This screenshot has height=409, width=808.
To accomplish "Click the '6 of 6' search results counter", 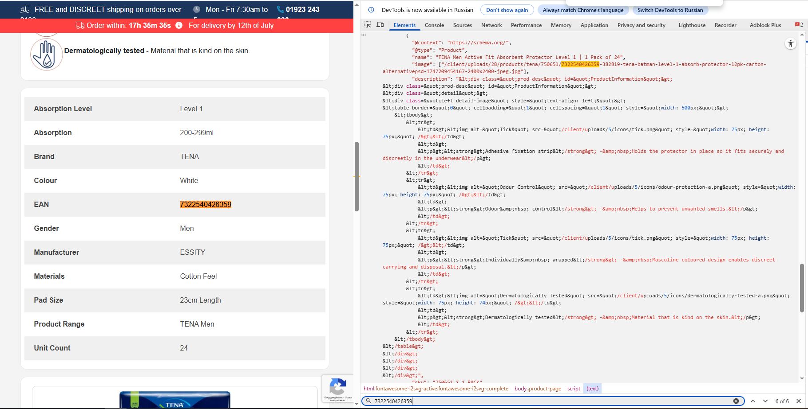I will click(x=782, y=401).
